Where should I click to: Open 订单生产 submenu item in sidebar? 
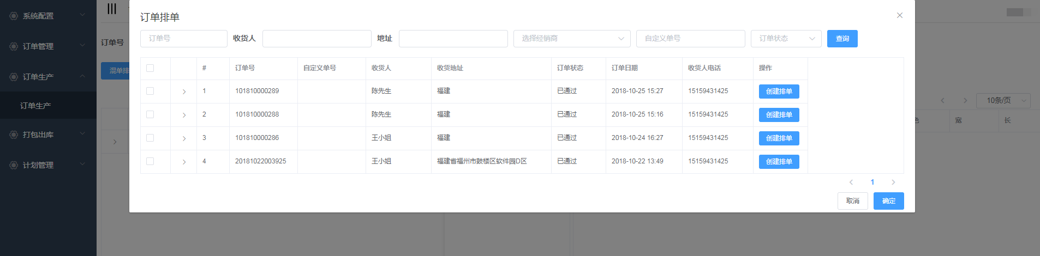pyautogui.click(x=35, y=106)
